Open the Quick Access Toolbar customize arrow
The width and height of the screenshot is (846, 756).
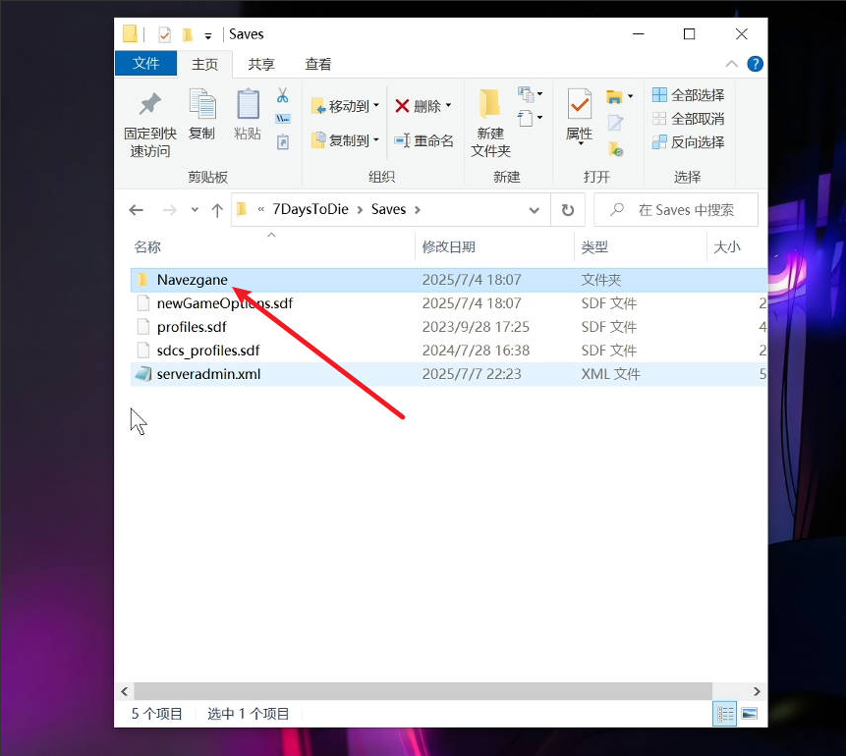pyautogui.click(x=208, y=33)
